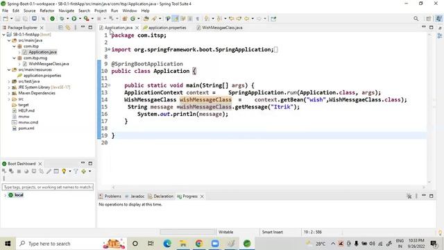Fold the main method at line 12

[109, 85]
